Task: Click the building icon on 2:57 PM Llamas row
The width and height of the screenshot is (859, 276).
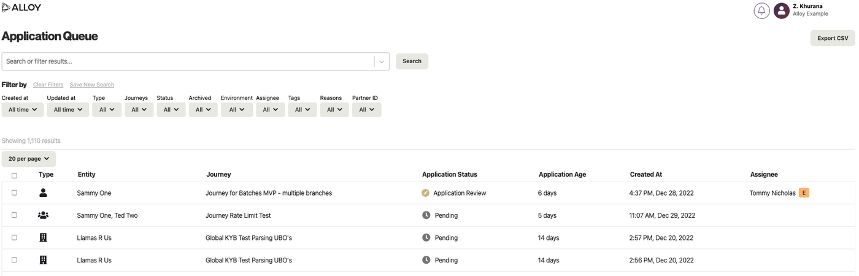Action: pyautogui.click(x=43, y=237)
